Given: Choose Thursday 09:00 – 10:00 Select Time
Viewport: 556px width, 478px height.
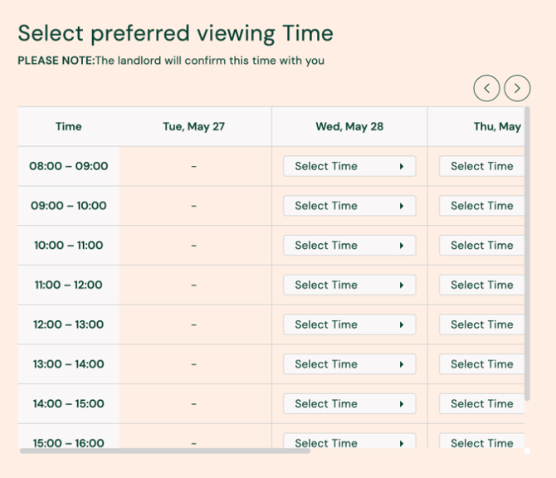Looking at the screenshot, I should (x=482, y=206).
